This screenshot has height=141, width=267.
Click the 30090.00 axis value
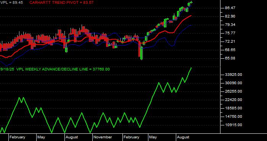233,83
